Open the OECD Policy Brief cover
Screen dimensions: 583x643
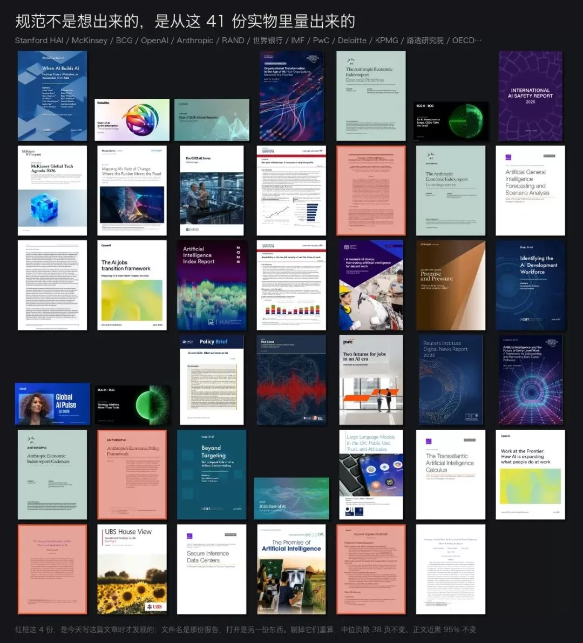point(212,380)
